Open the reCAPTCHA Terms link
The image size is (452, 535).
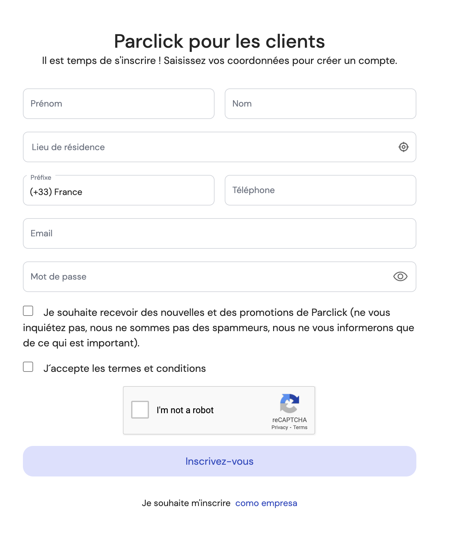pyautogui.click(x=300, y=427)
